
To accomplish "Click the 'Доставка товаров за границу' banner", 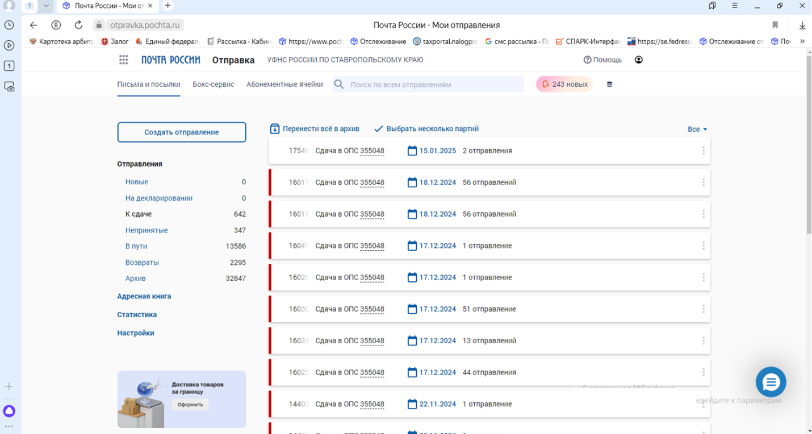I will pyautogui.click(x=182, y=399).
